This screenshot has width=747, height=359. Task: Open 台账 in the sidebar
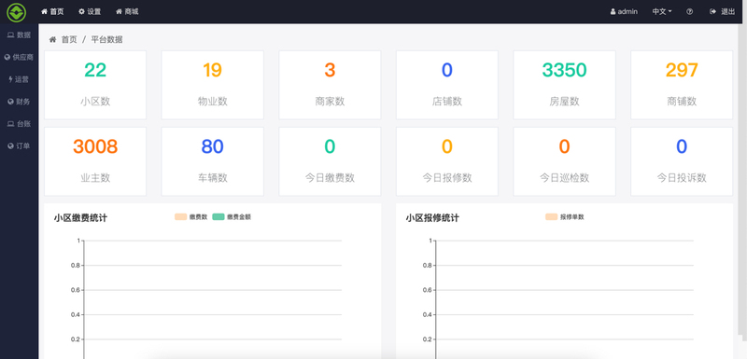(19, 124)
